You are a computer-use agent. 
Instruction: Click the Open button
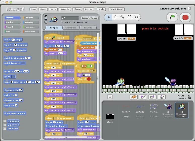click(x=43, y=9)
